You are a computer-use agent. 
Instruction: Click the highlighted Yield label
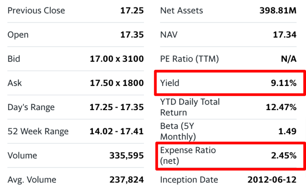click(x=170, y=83)
